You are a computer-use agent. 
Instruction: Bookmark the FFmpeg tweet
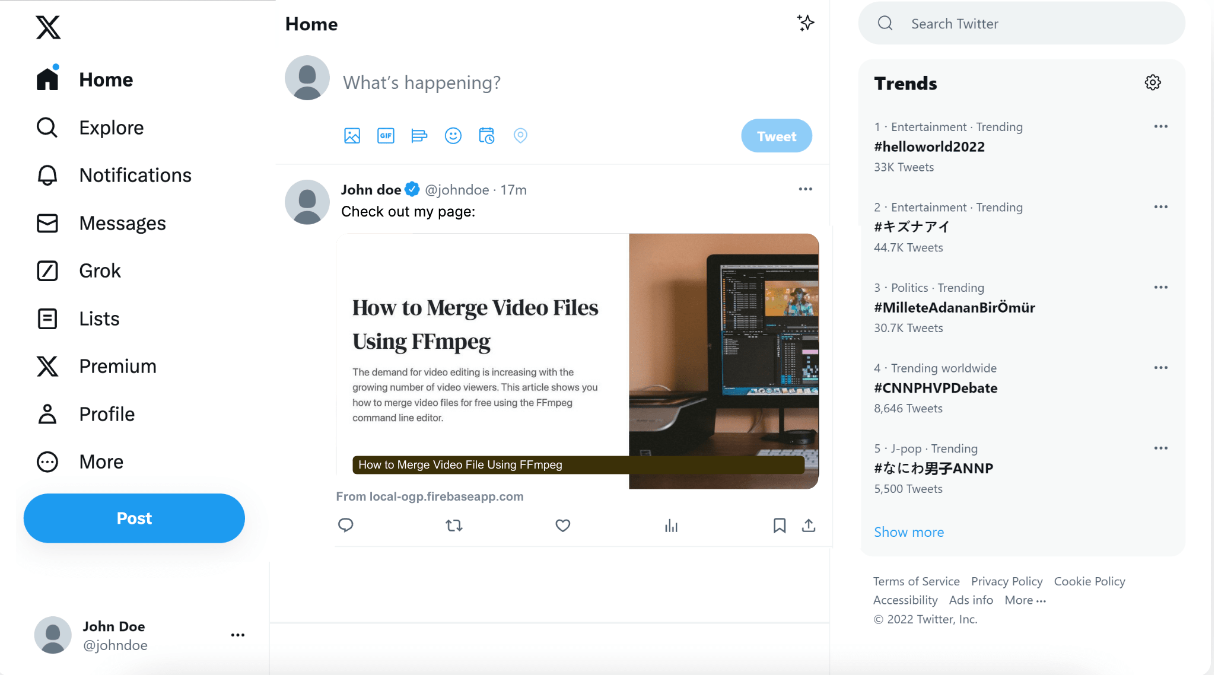point(779,526)
